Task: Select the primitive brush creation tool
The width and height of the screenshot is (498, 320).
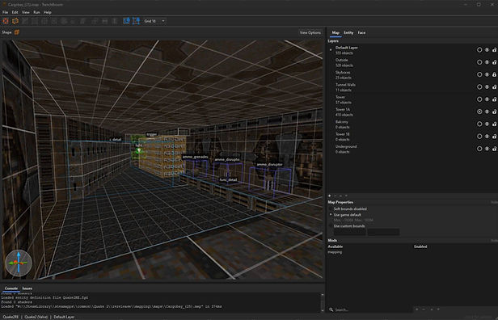Action: point(15,21)
